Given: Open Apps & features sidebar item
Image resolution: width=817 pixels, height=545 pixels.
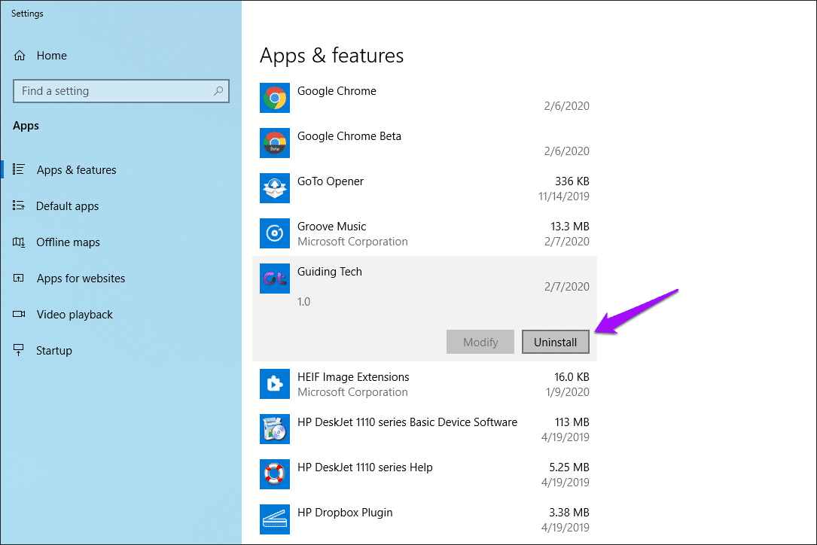Looking at the screenshot, I should pyautogui.click(x=76, y=170).
